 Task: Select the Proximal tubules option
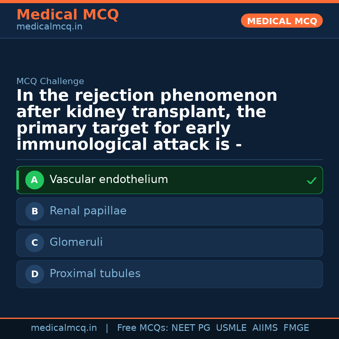coord(95,274)
